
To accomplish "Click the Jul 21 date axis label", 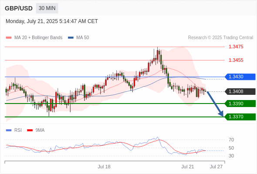I will click(x=188, y=167).
